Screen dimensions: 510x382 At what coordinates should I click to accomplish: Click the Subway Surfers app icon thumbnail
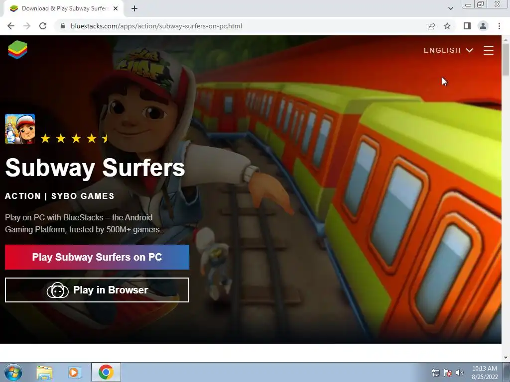[x=20, y=129]
